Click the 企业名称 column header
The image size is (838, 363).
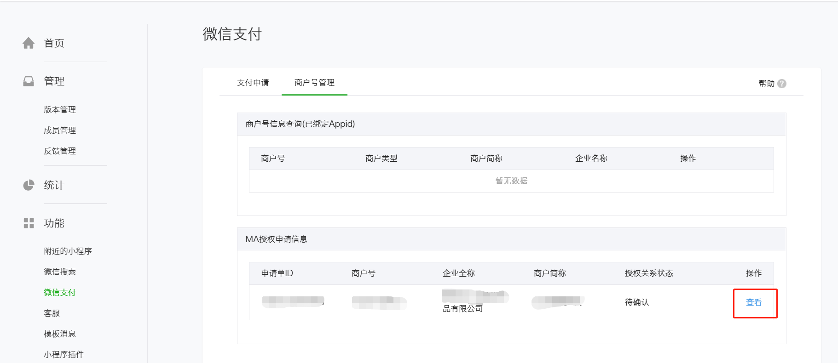591,159
